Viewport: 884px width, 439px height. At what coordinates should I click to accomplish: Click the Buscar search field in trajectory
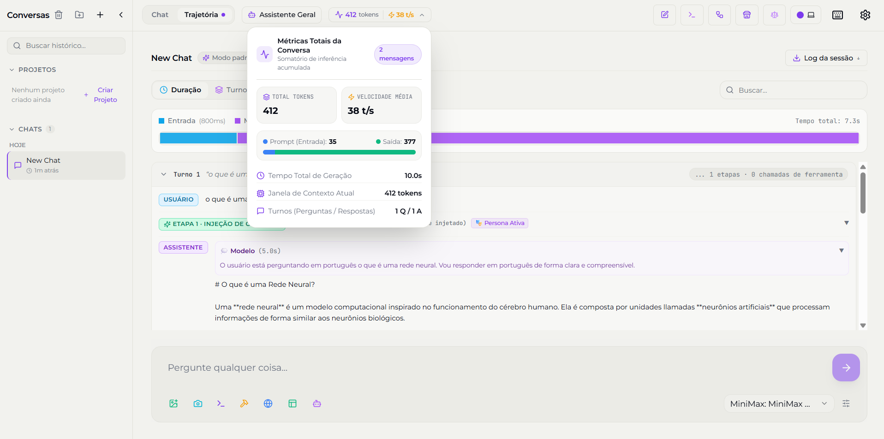(x=794, y=90)
